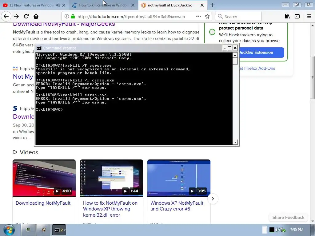Play the 3:05 Windows XP NotMyFault thumbnail
315x236 pixels.
coord(179,178)
